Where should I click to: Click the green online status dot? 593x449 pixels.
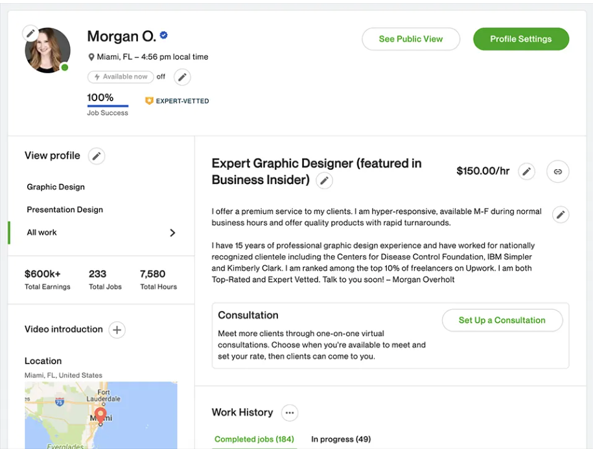[x=65, y=67]
